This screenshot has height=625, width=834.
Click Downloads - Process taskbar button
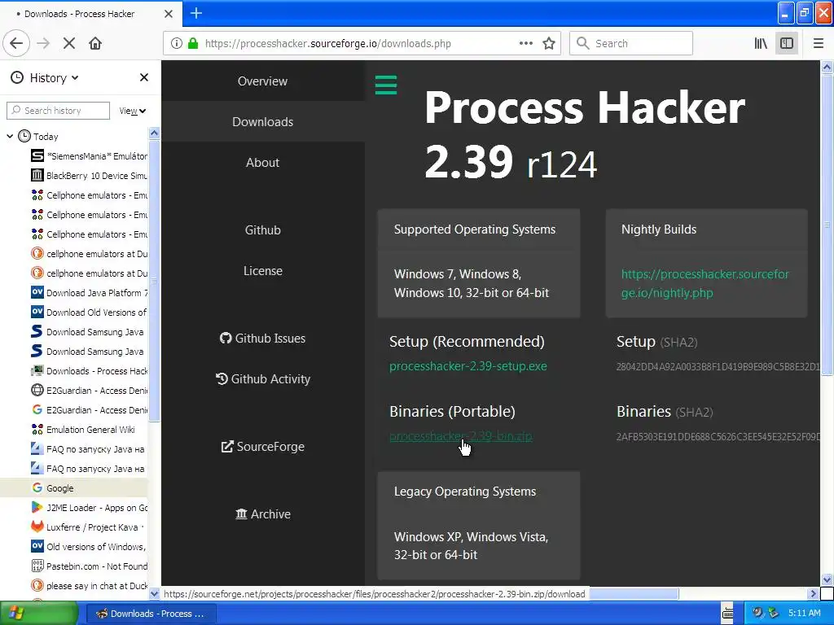[150, 614]
